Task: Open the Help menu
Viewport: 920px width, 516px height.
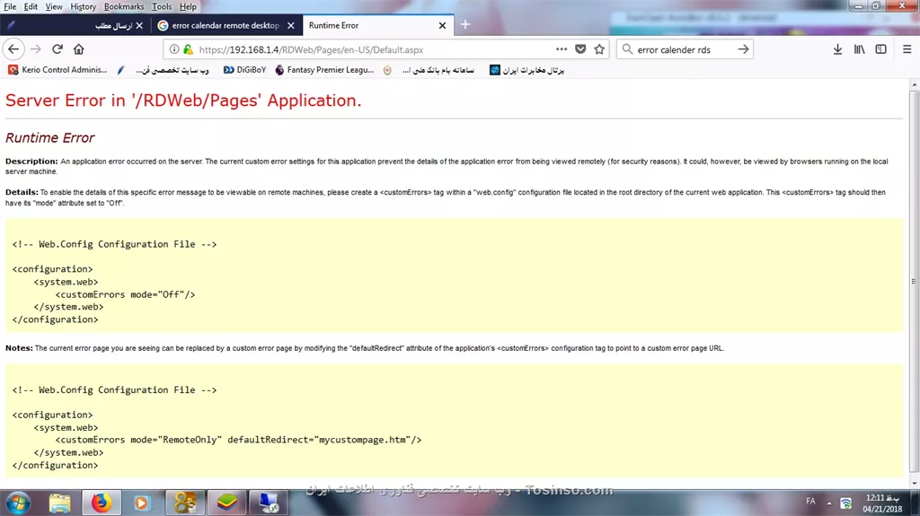Action: (x=188, y=6)
